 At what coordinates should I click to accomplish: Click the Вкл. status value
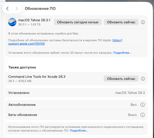[x=134, y=105]
